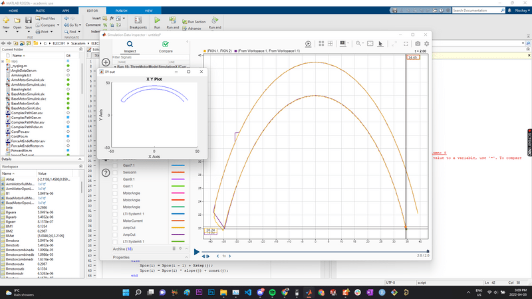Switch to the Compare tab

166,47
